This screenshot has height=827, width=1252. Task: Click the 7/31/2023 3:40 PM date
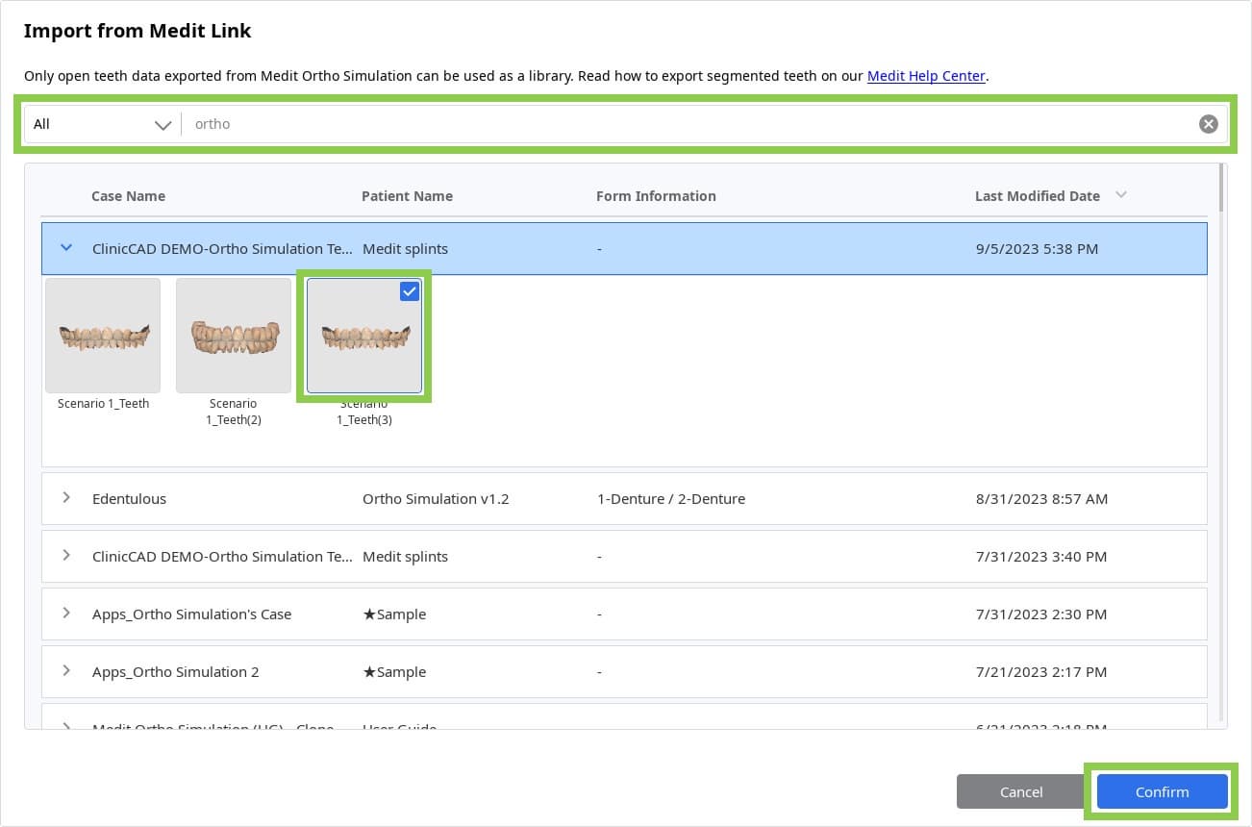coord(1040,556)
